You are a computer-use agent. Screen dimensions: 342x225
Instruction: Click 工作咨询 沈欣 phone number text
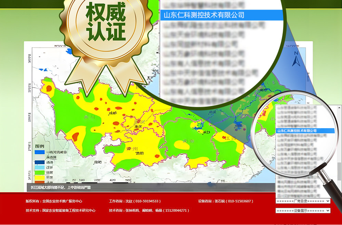[135, 201]
